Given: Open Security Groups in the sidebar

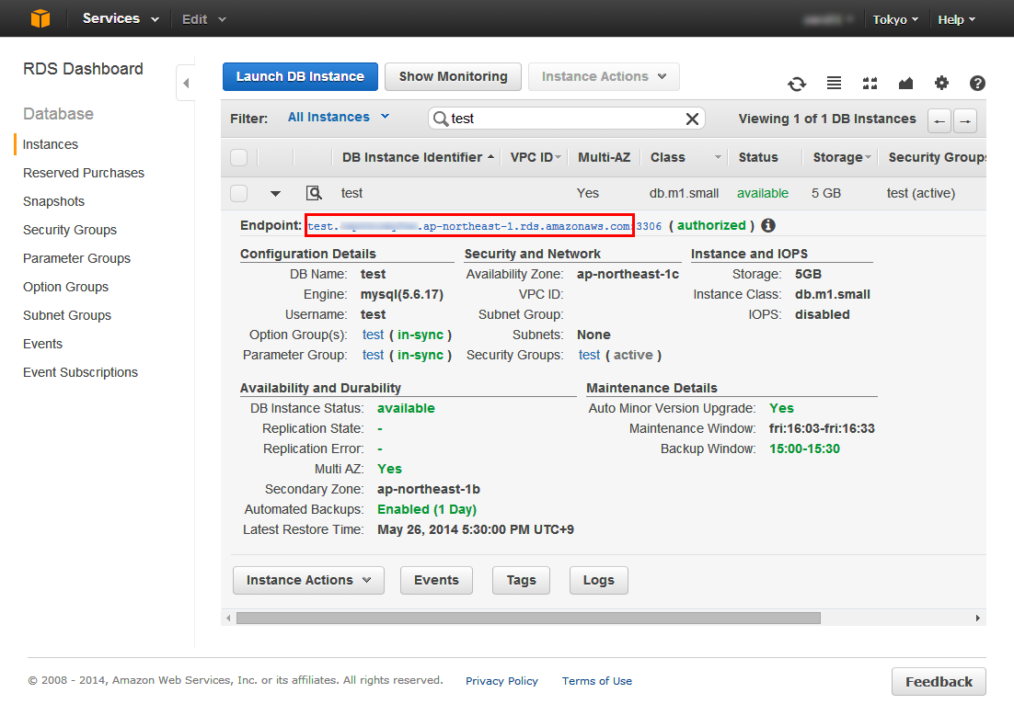Looking at the screenshot, I should pos(70,230).
